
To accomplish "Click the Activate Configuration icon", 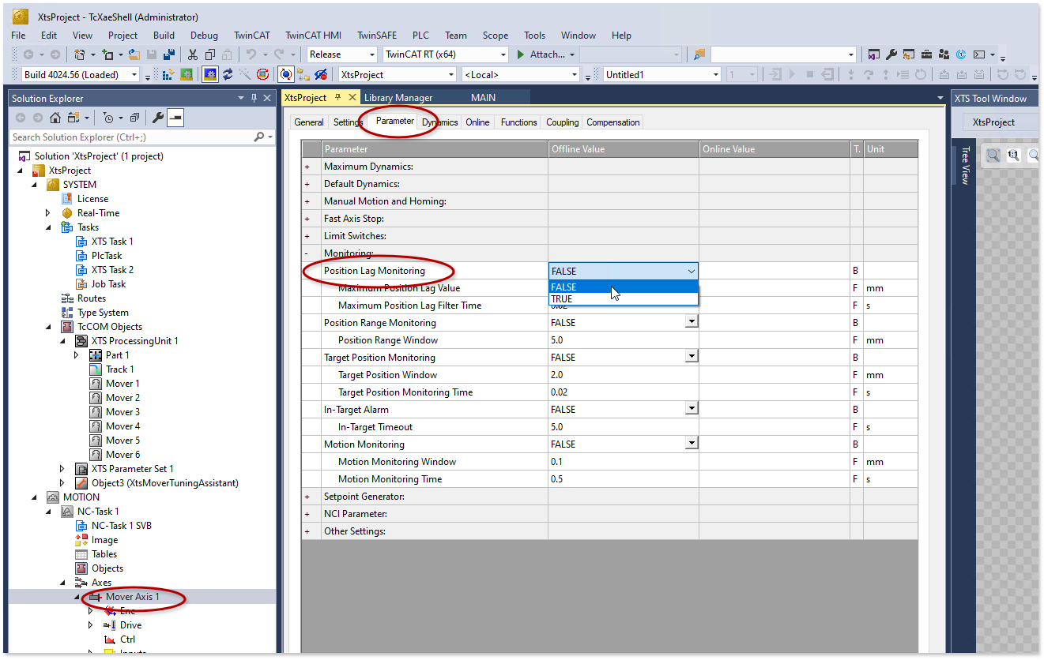I will coord(168,74).
